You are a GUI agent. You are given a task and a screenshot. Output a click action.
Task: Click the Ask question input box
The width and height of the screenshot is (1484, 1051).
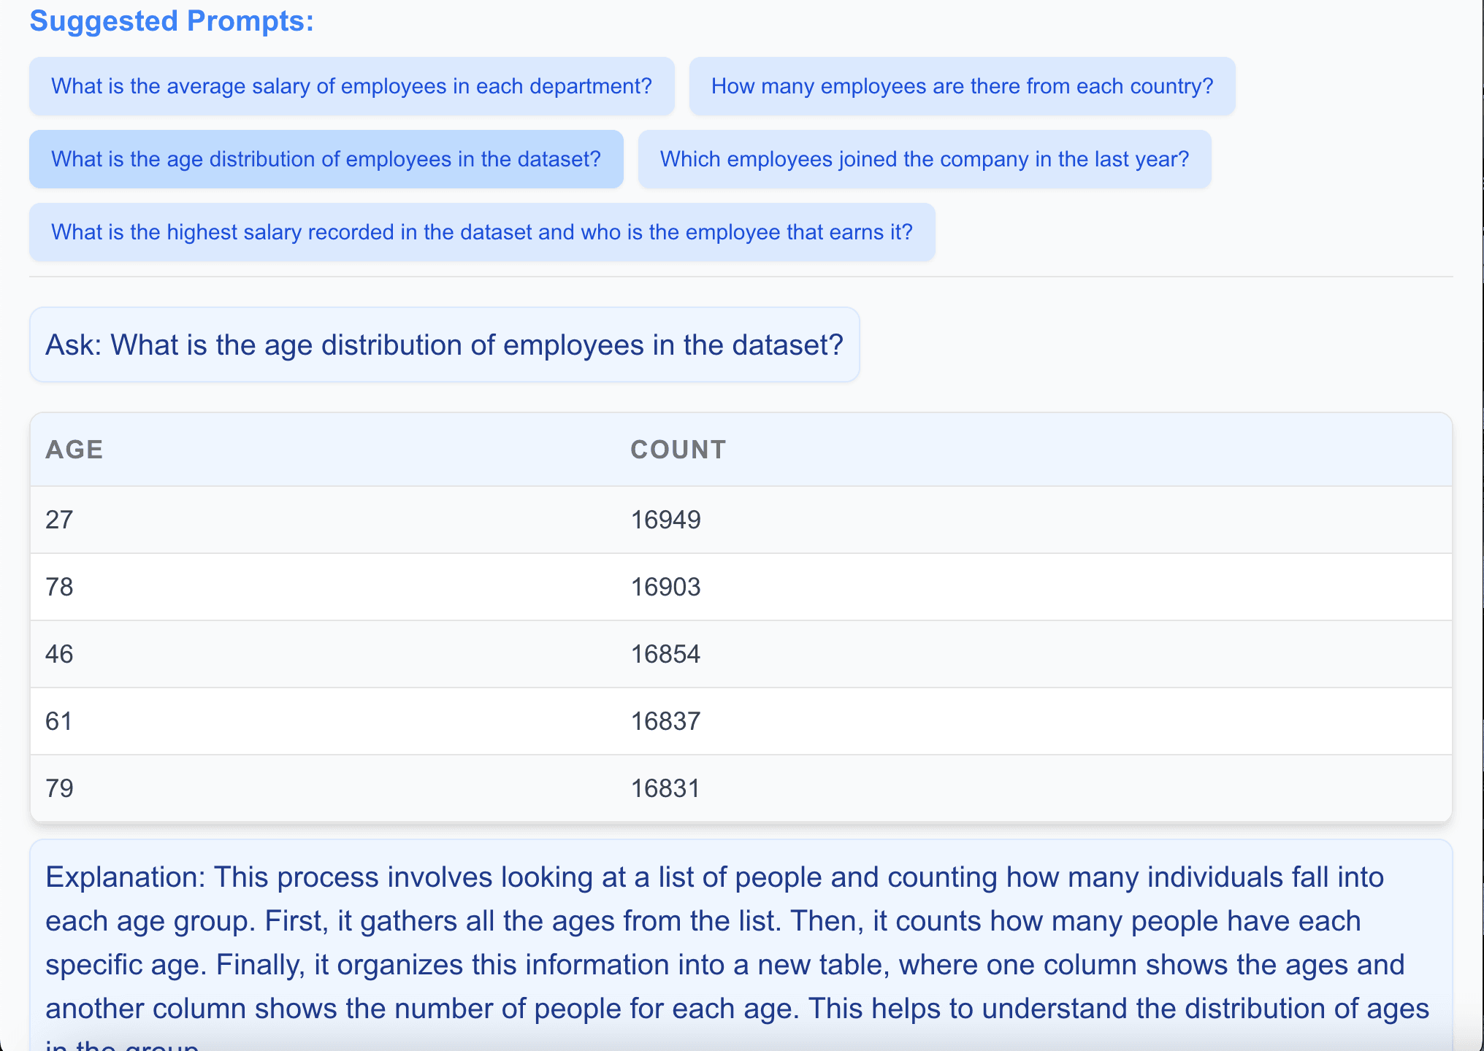pos(444,344)
